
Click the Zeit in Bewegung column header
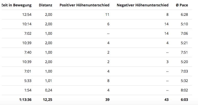click(17, 5)
